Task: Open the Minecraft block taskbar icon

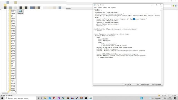Action: (x=68, y=98)
